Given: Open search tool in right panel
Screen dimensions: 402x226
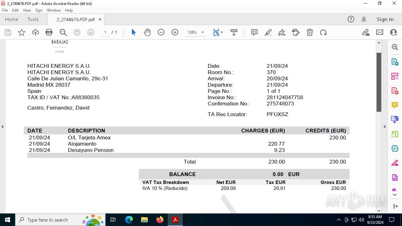Looking at the screenshot, I should [395, 47].
